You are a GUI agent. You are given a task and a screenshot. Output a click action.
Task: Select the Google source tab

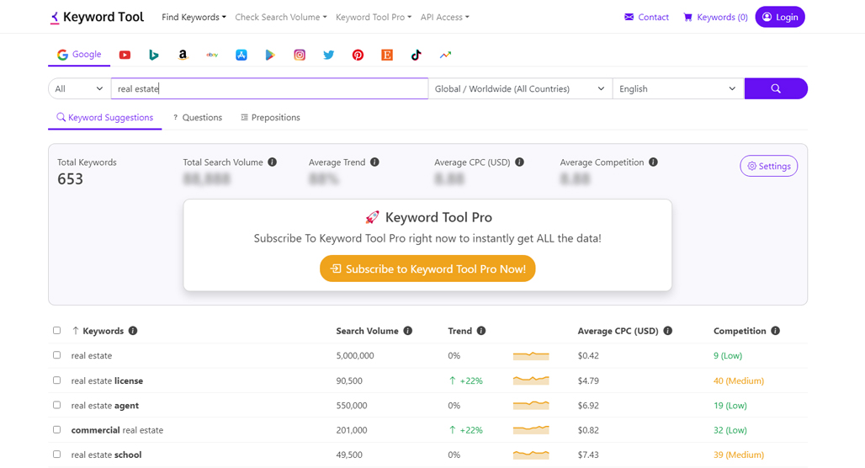[x=79, y=55]
